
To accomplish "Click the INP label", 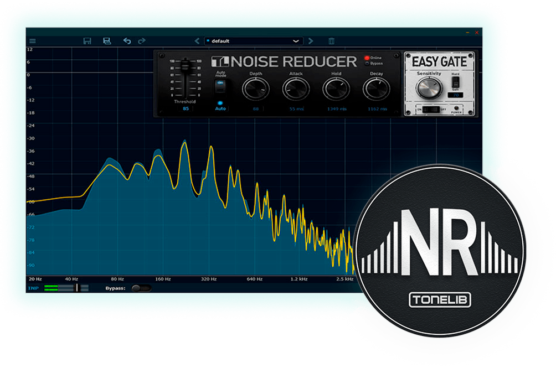I will coord(33,288).
